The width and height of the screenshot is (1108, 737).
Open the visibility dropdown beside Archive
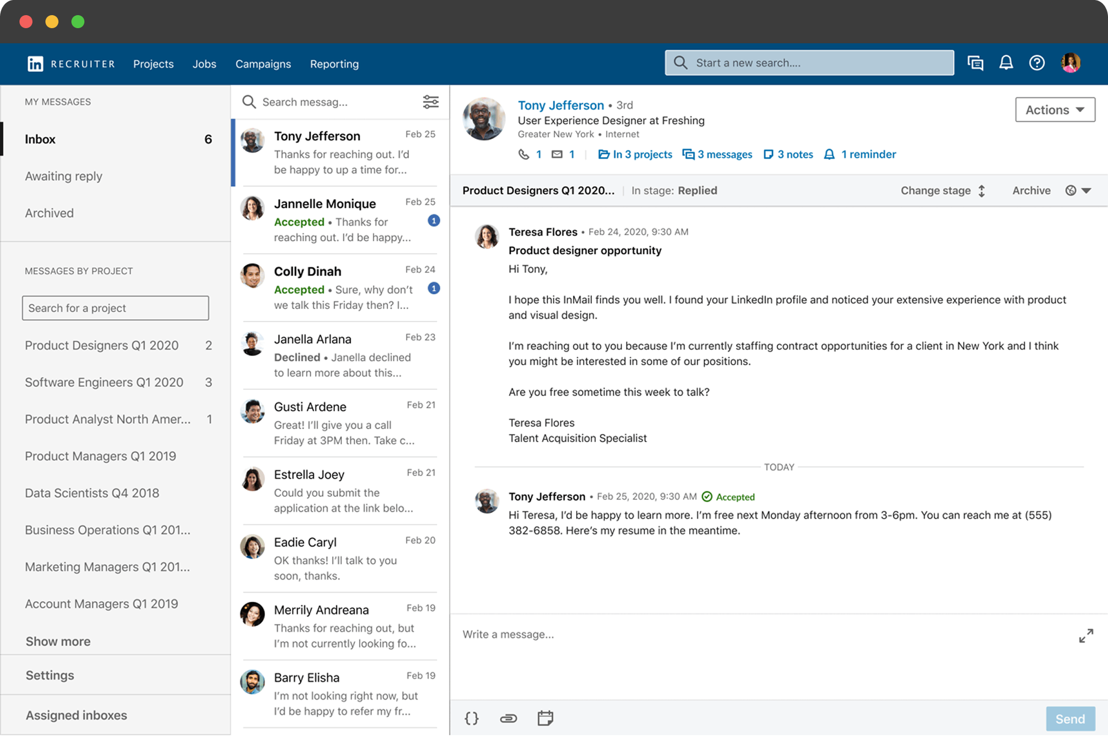click(x=1078, y=190)
